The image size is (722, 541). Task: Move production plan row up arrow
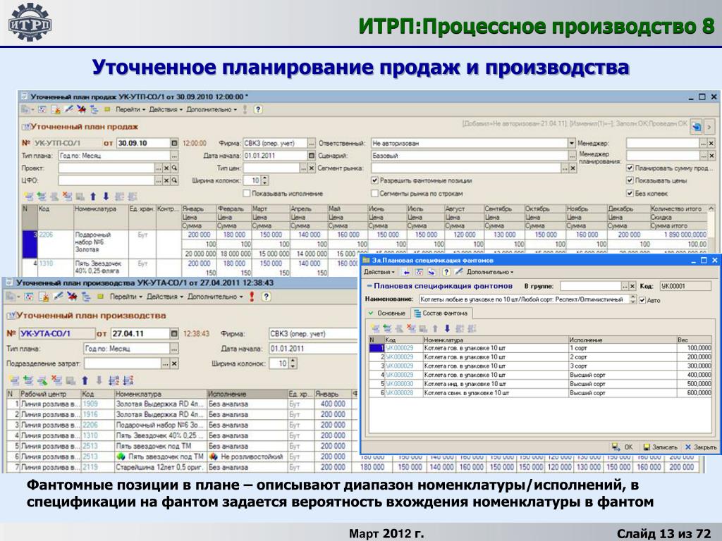[85, 380]
